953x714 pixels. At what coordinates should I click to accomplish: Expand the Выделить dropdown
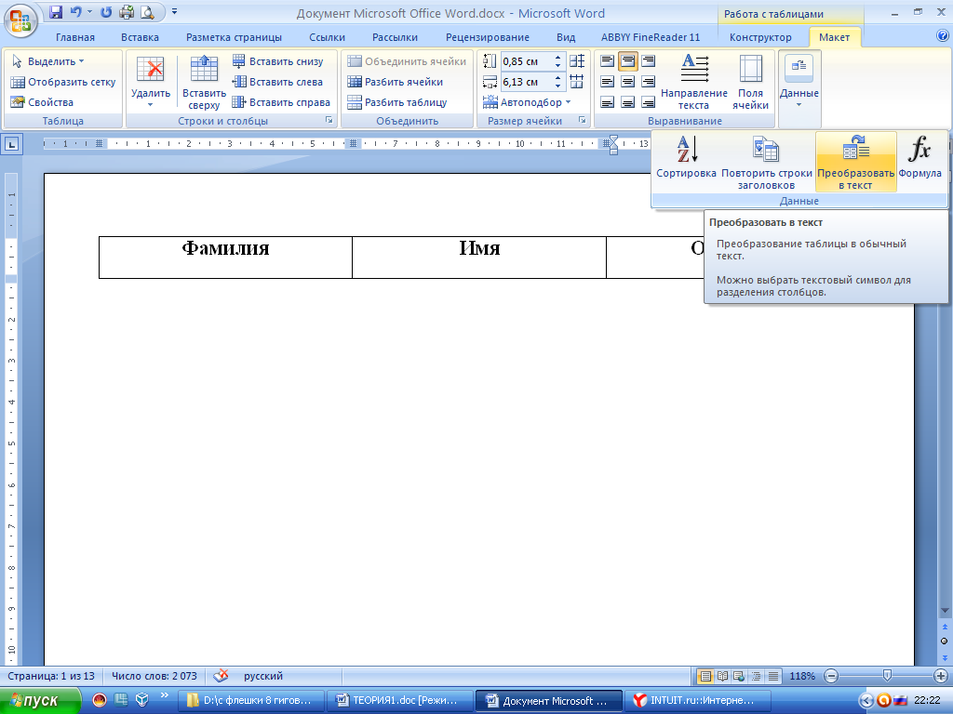(x=48, y=61)
